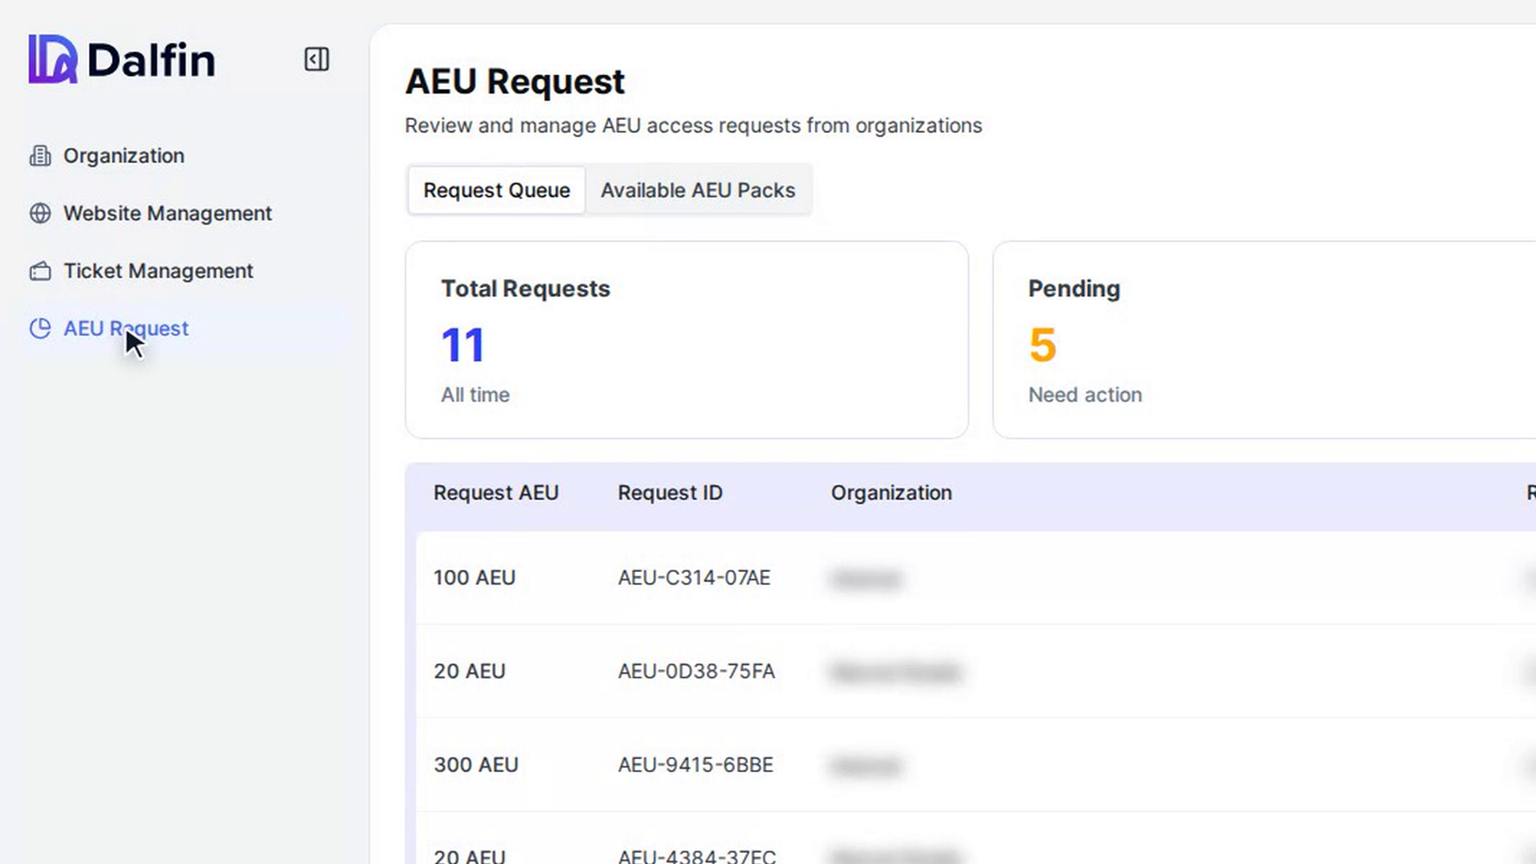Go to Website Management

(168, 214)
